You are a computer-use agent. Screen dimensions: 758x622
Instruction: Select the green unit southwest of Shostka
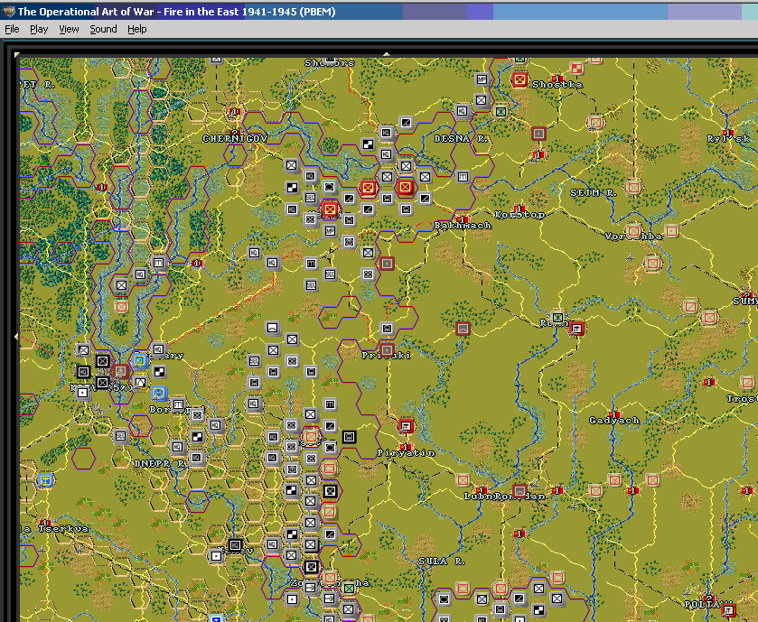click(501, 112)
